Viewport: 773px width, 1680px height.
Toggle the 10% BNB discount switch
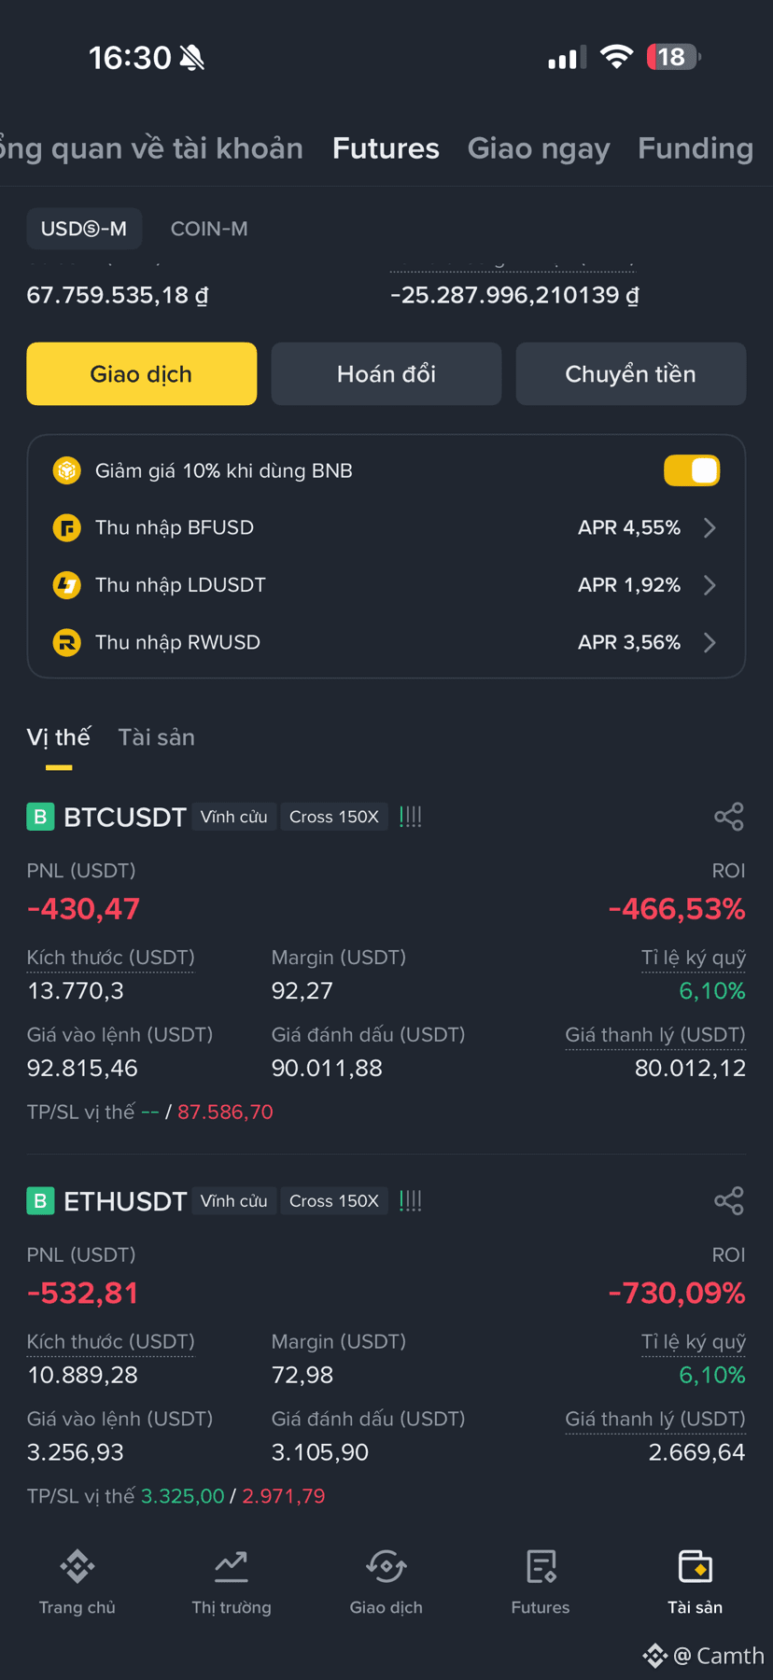tap(692, 470)
